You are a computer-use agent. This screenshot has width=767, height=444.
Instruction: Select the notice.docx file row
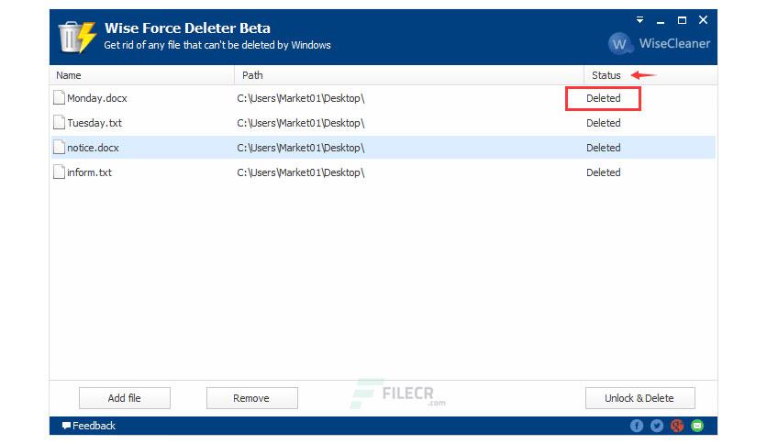(383, 148)
